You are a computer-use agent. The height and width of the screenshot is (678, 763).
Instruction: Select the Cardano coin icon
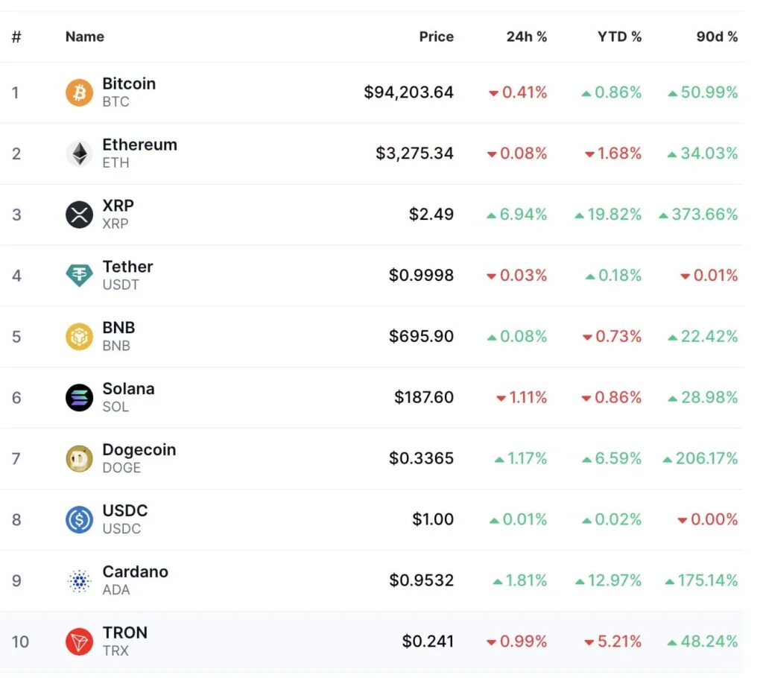78,580
